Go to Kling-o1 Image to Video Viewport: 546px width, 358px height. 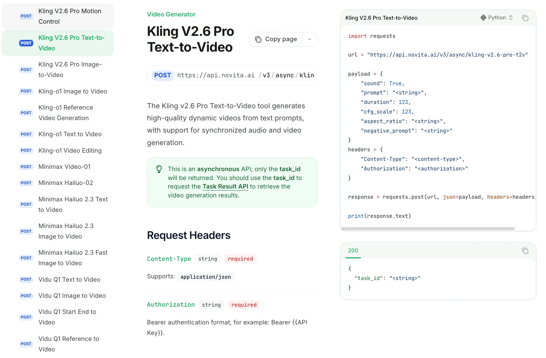[x=58, y=91]
